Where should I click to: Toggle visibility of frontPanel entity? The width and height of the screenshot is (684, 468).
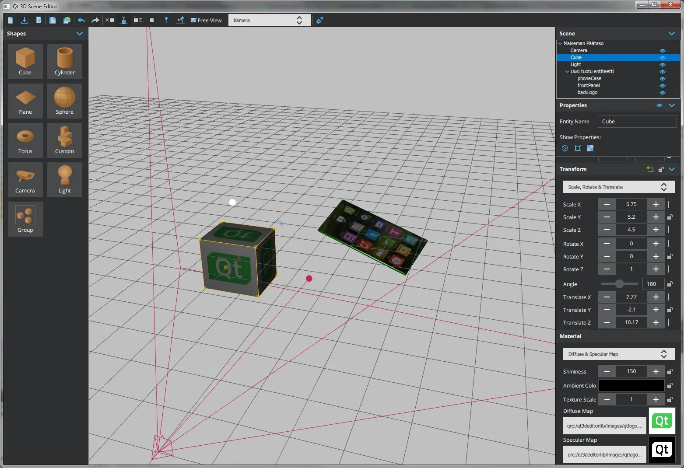662,86
